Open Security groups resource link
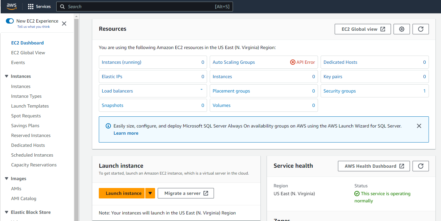441x221 pixels. 340,91
